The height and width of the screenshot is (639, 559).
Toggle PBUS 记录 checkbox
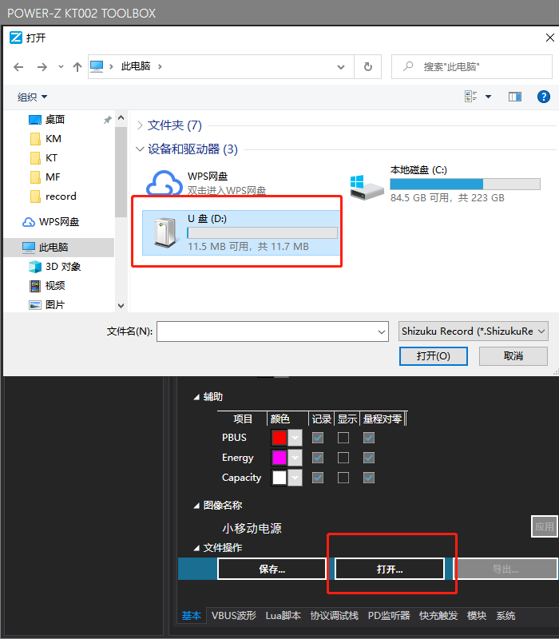318,438
